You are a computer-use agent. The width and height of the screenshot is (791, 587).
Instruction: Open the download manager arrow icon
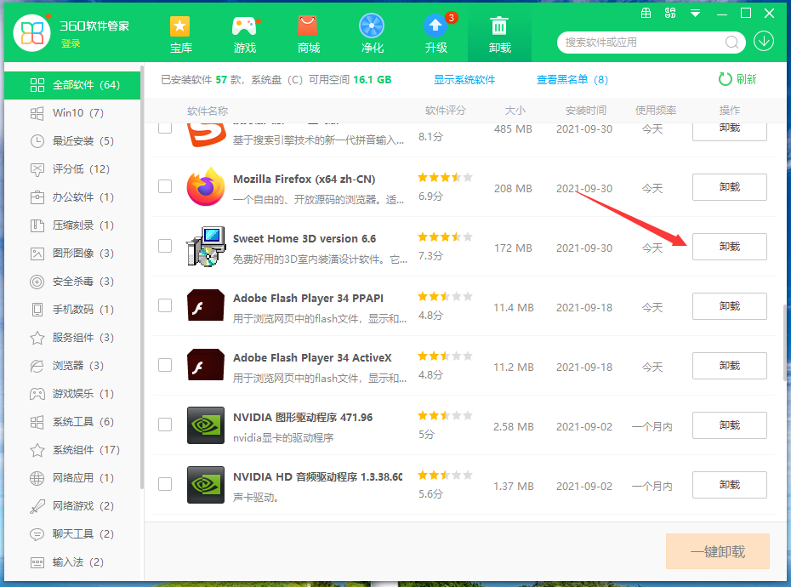point(764,42)
